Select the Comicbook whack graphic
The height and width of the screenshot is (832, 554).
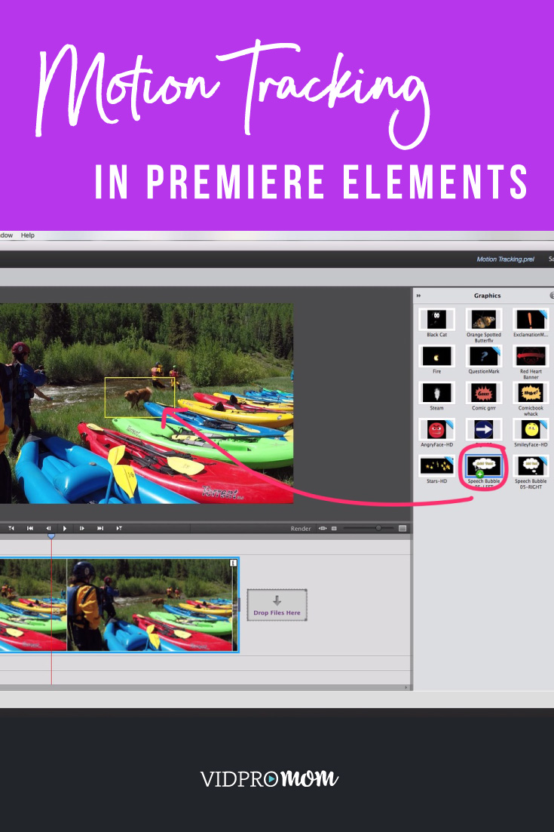(531, 393)
